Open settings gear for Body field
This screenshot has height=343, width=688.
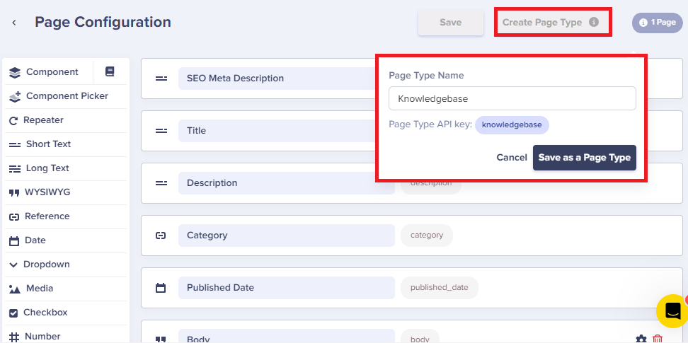[x=641, y=339]
